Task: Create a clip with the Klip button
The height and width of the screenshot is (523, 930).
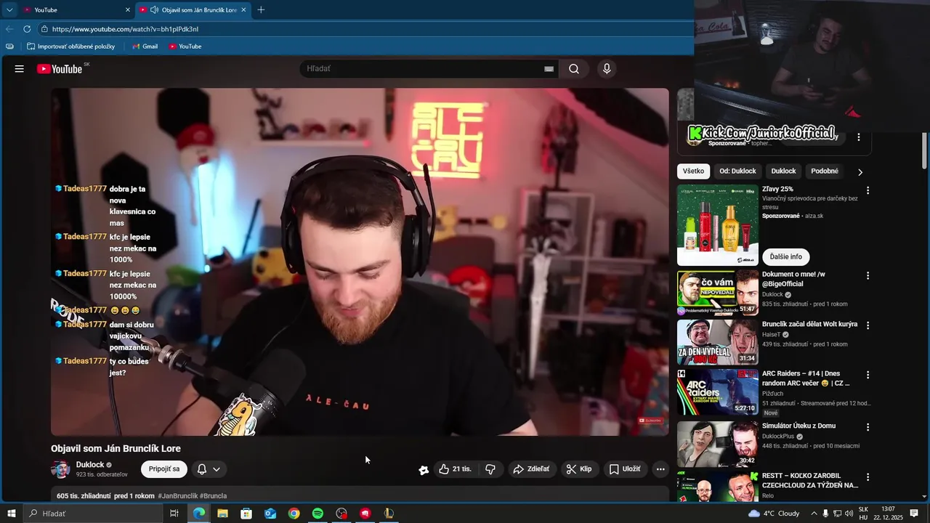Action: (x=579, y=469)
